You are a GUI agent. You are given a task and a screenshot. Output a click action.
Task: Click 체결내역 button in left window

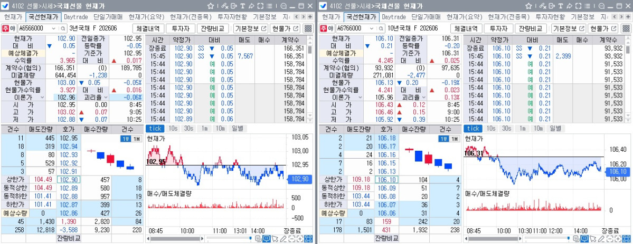(x=148, y=28)
